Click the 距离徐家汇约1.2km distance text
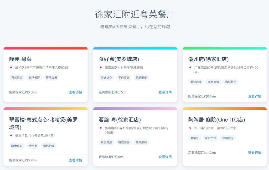 click(x=202, y=153)
